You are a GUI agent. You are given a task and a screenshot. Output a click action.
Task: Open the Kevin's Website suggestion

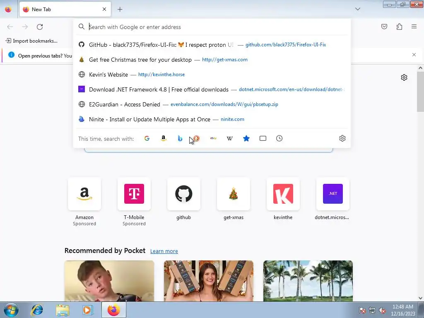pos(212,75)
